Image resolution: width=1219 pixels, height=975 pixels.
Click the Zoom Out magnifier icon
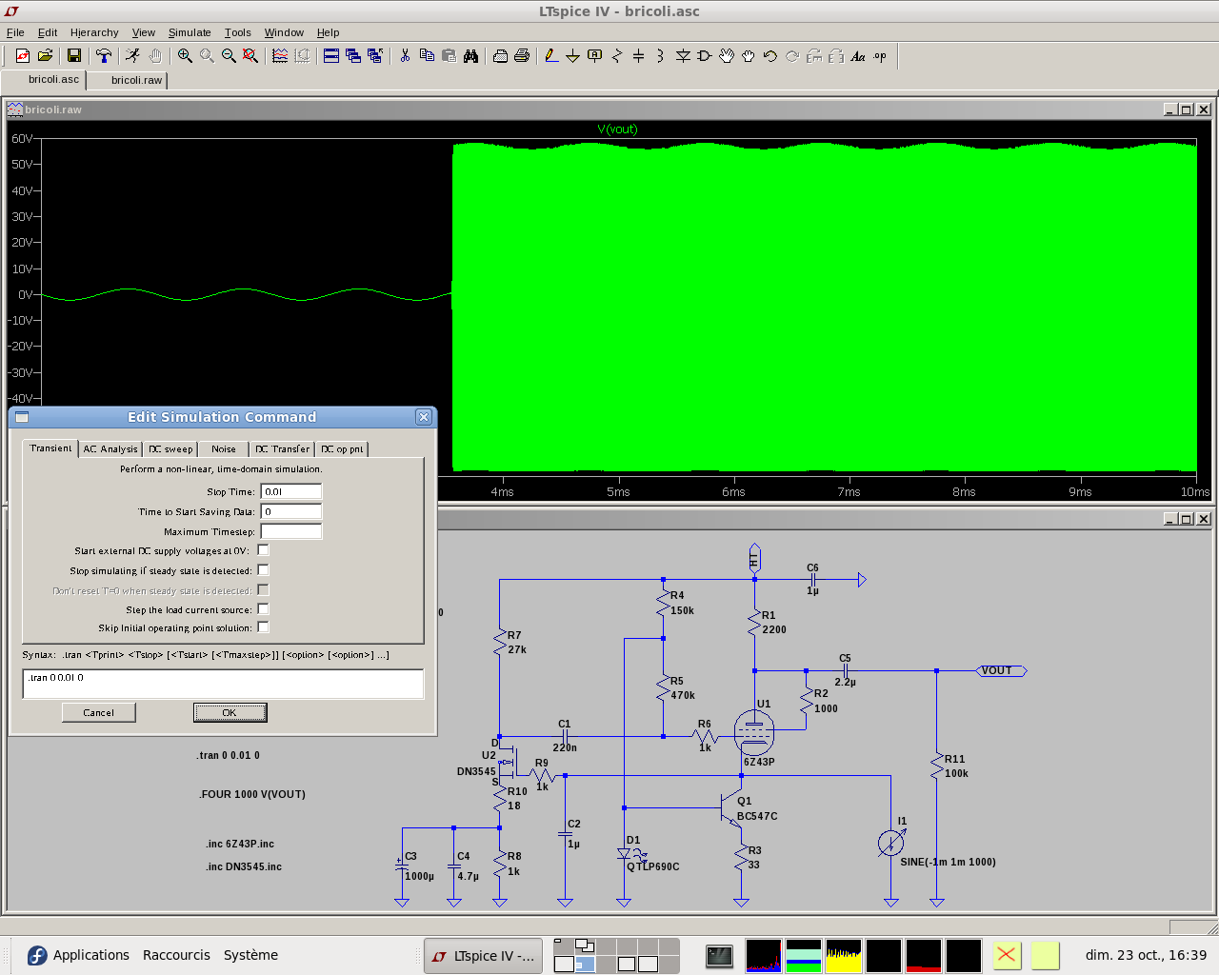[x=229, y=56]
